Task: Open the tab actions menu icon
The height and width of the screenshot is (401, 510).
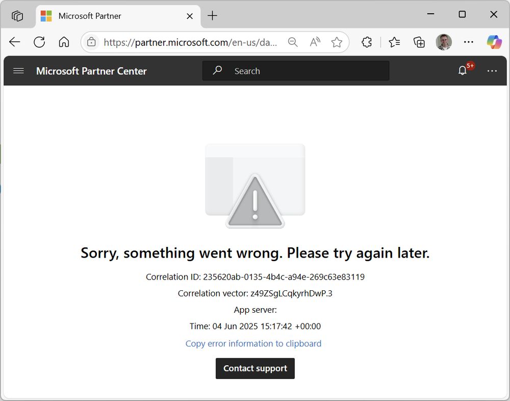Action: point(17,16)
